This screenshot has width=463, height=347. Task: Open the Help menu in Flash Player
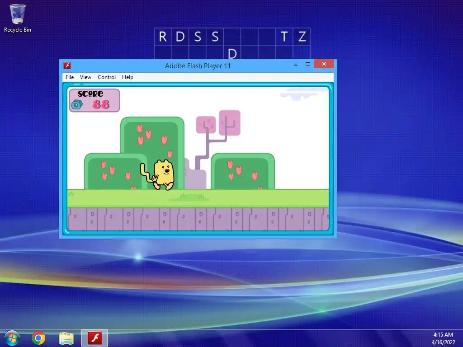pyautogui.click(x=128, y=77)
